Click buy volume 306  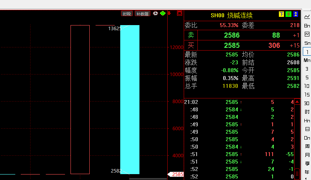274,45
